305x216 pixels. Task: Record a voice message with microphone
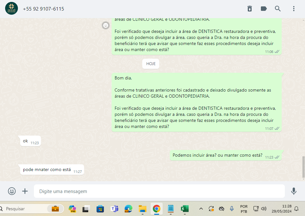pos(294,191)
